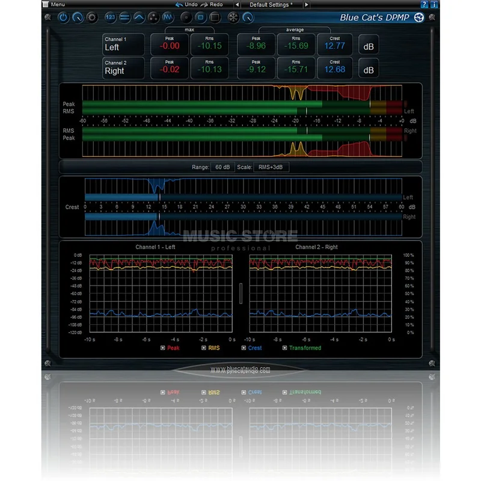Go to next preset arrow

coord(306,5)
